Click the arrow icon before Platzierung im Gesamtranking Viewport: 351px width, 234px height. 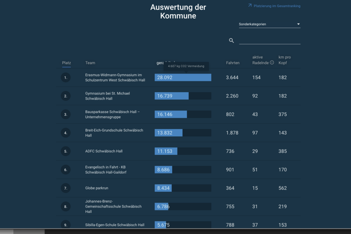coord(250,5)
